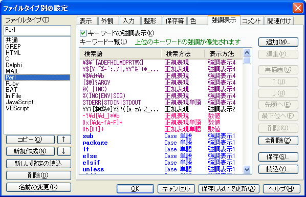Click the 新しい設定の読込 button
Image resolution: width=306 pixels, height=197 pixels.
tap(38, 164)
